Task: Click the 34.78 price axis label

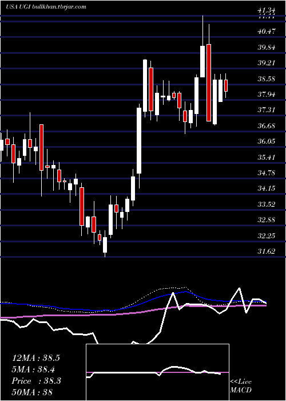Action: point(267,173)
